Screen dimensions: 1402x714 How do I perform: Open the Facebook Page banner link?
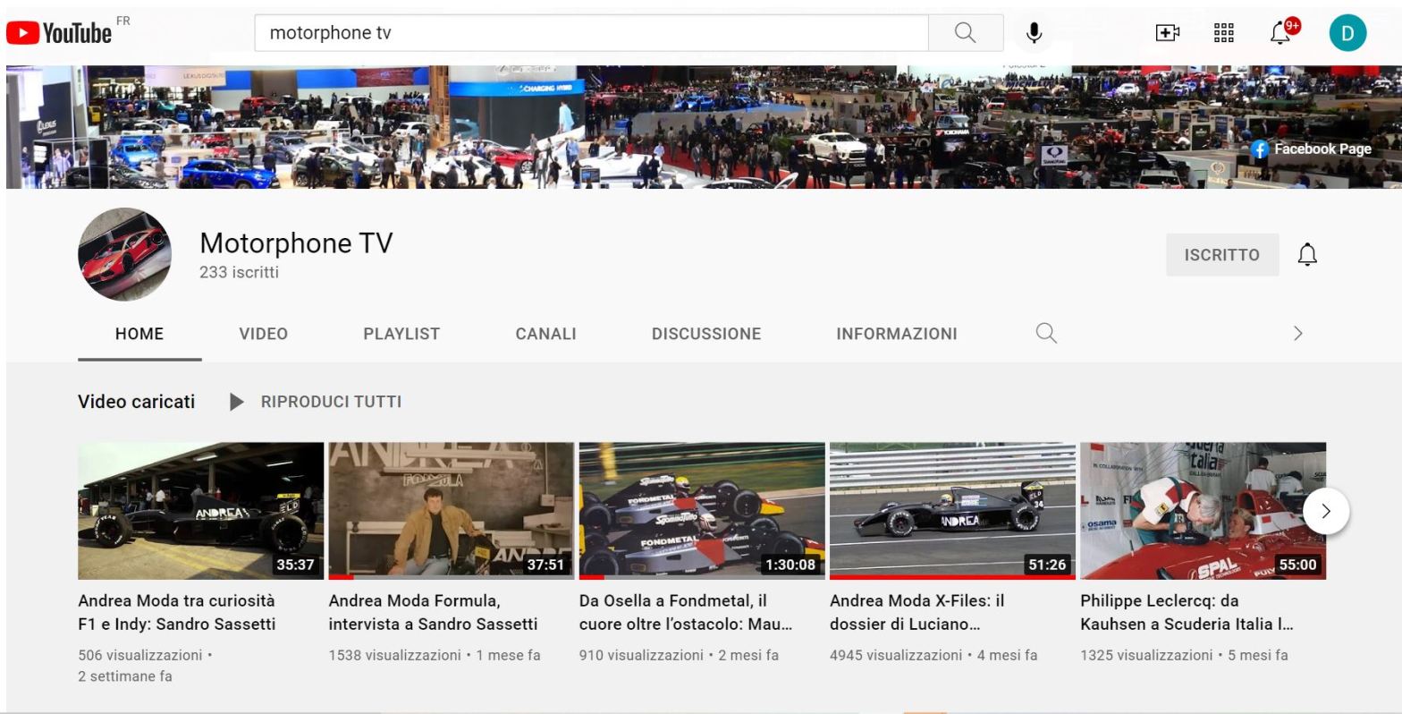[x=1311, y=149]
